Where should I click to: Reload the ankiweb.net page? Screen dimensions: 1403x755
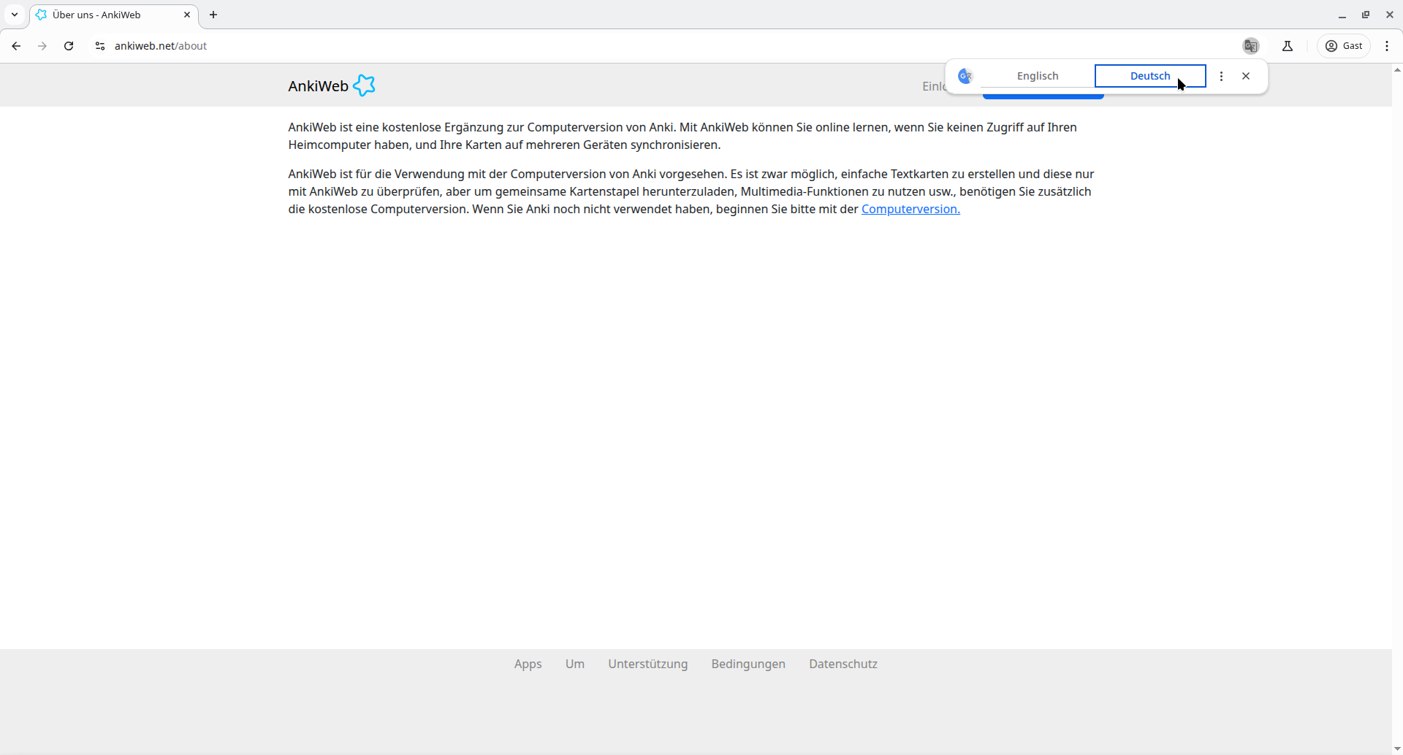pos(69,46)
